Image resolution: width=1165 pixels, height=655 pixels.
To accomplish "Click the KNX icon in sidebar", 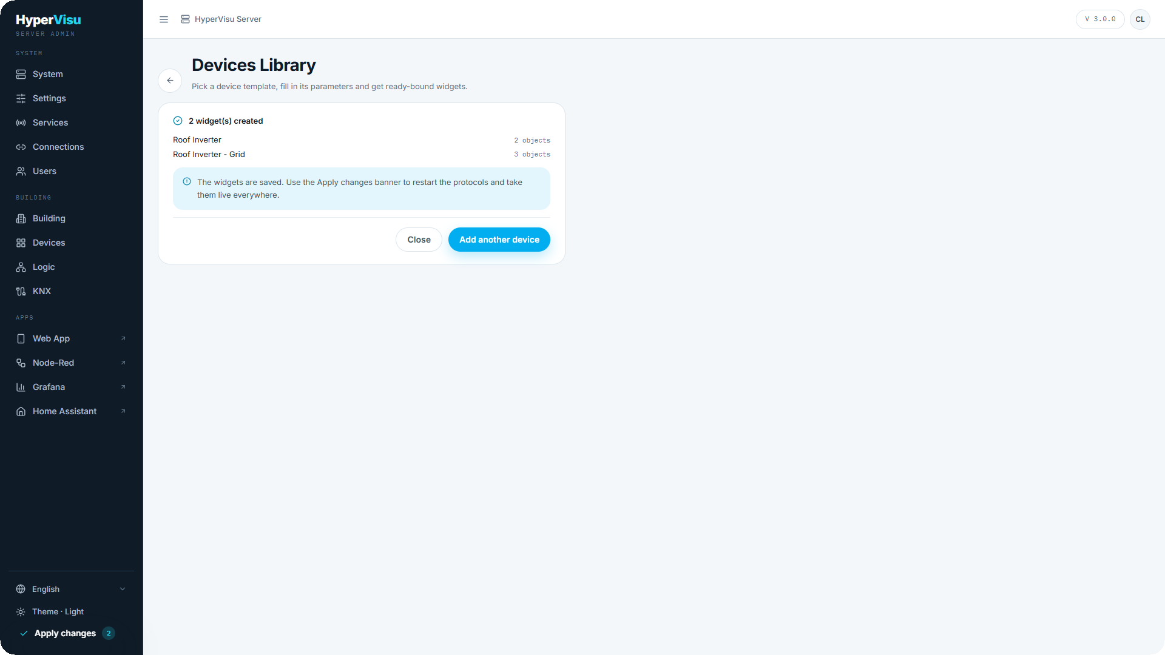I will pos(21,291).
